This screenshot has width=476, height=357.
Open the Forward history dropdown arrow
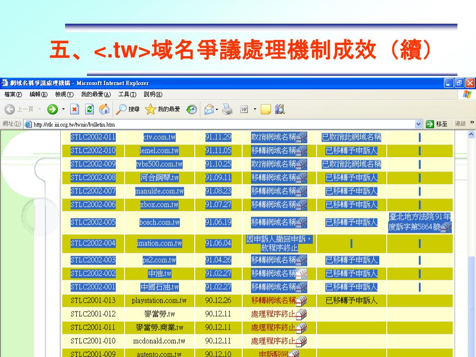tap(63, 109)
